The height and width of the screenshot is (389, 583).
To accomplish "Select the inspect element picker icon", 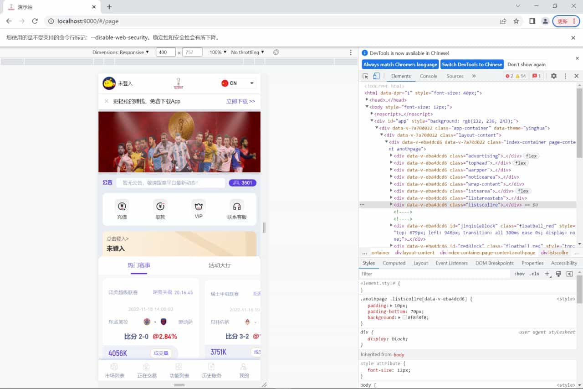I will [x=365, y=76].
